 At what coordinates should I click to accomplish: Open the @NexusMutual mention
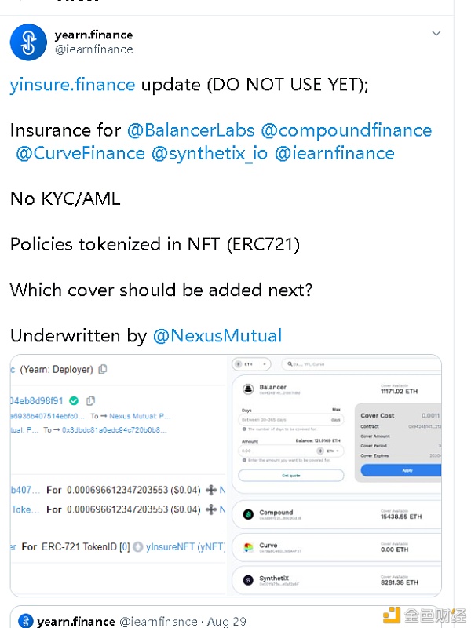click(x=217, y=336)
